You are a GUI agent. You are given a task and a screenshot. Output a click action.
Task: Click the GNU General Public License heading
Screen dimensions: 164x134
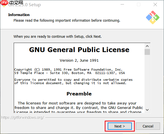[x=79, y=50]
